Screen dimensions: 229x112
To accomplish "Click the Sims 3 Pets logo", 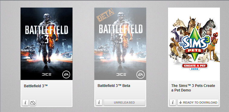I will [194, 44].
